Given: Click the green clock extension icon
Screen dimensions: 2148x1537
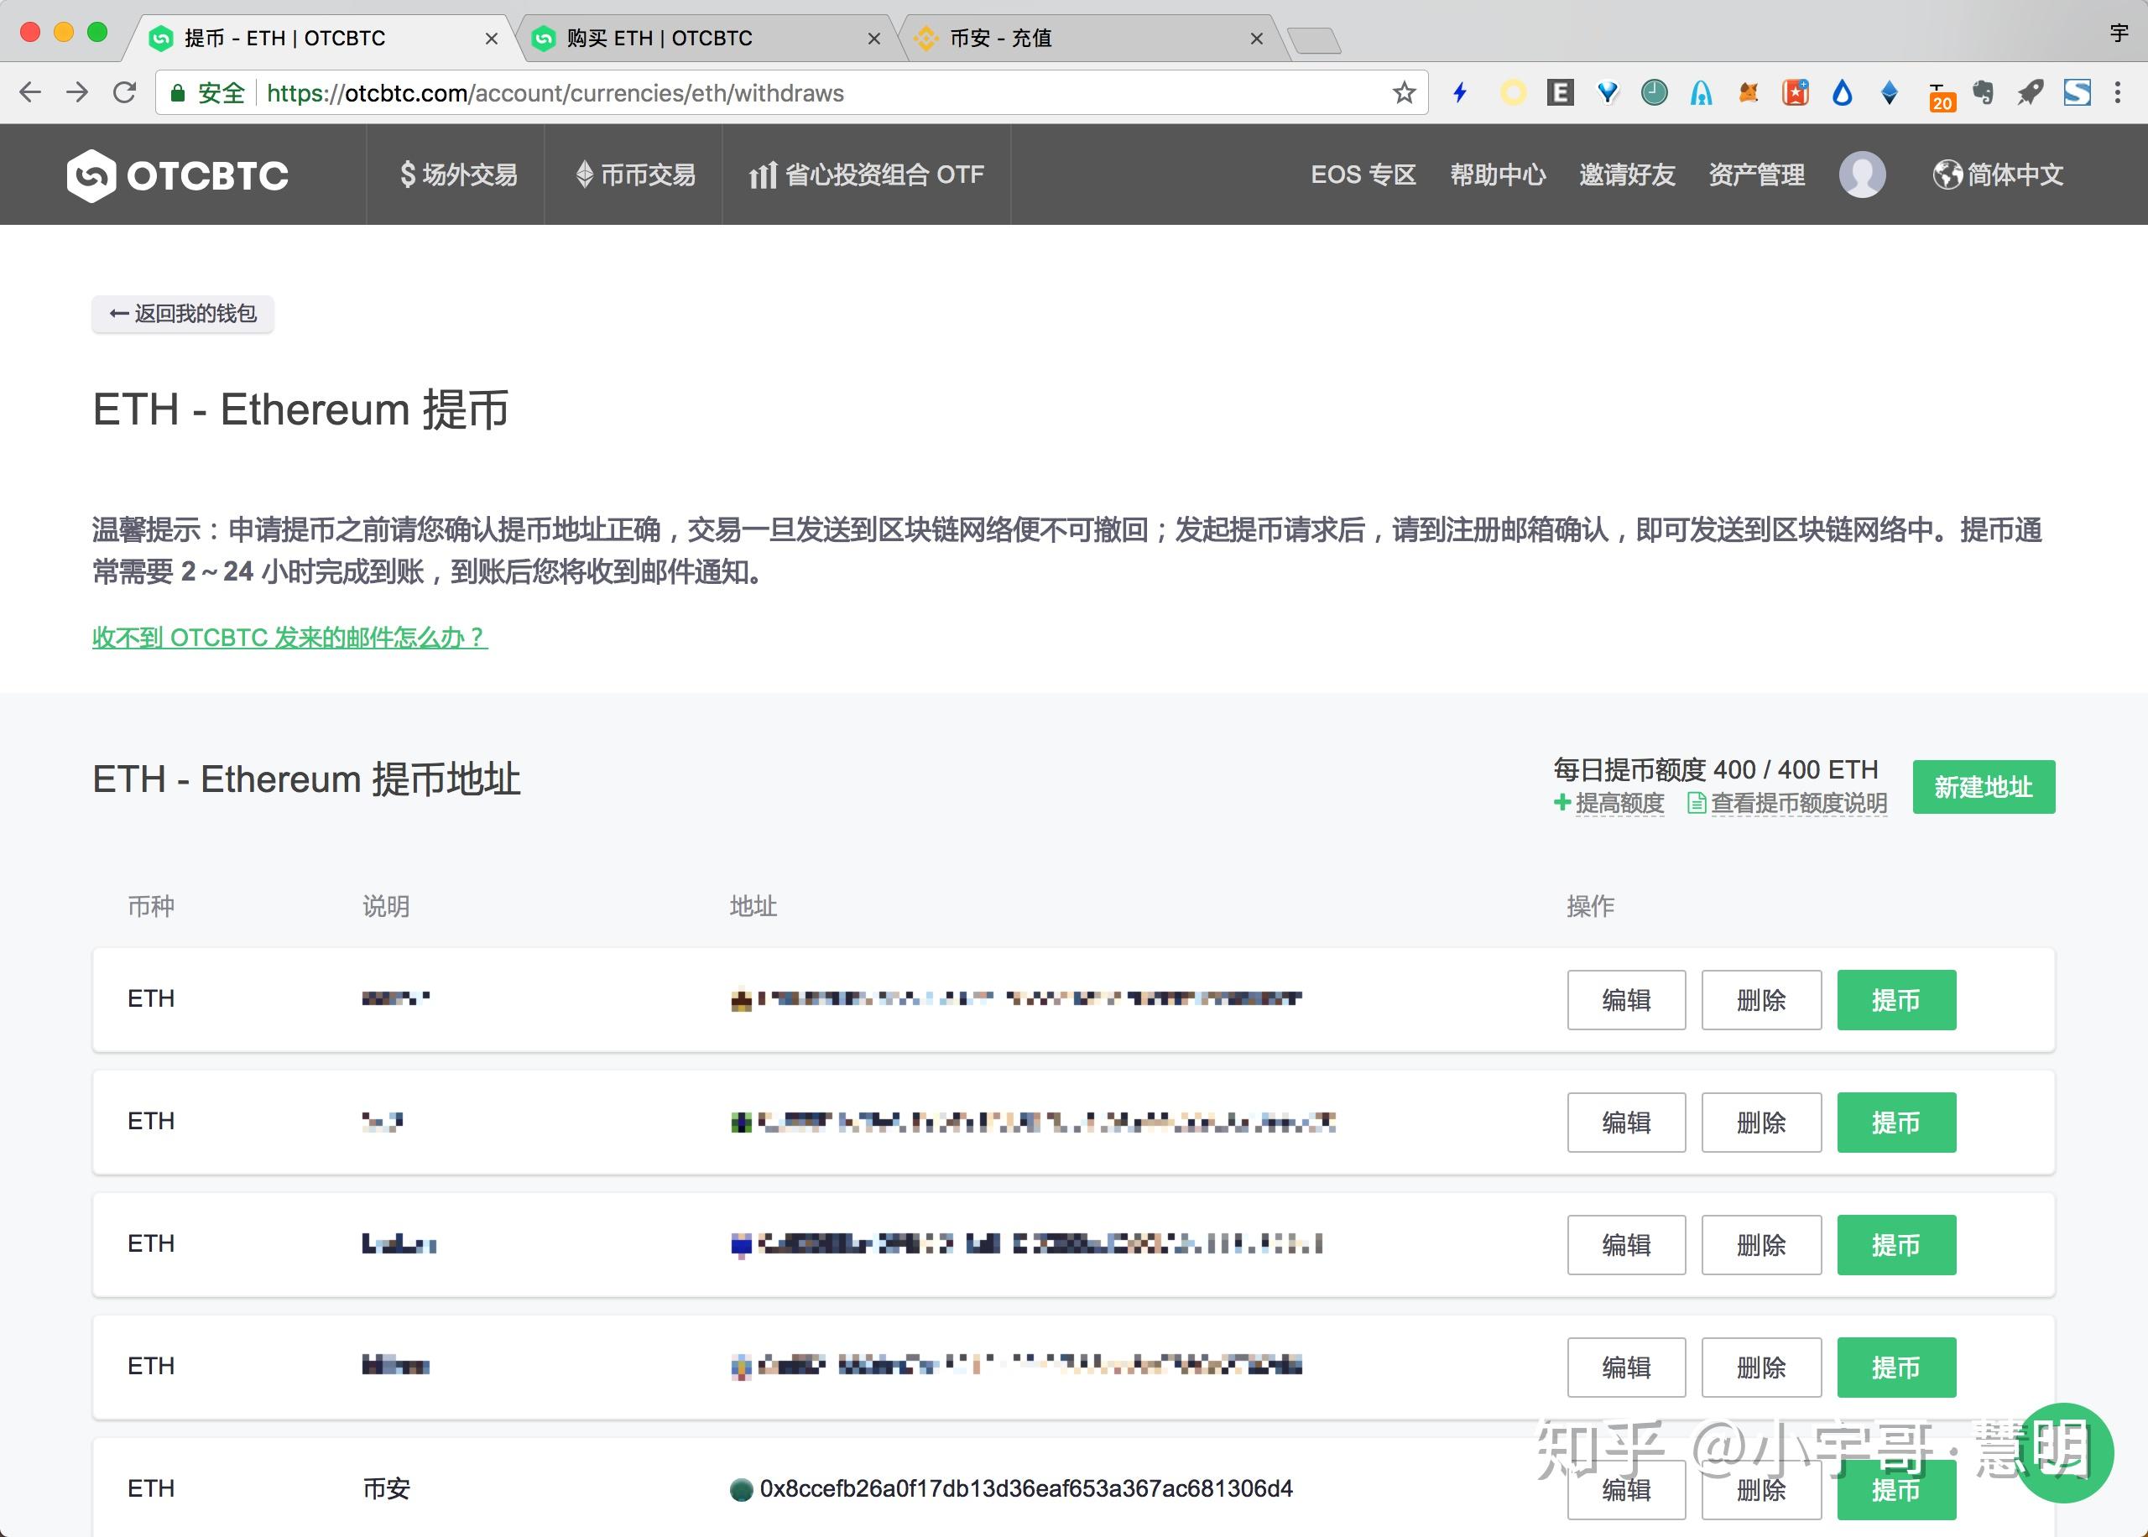Looking at the screenshot, I should click(x=1654, y=93).
